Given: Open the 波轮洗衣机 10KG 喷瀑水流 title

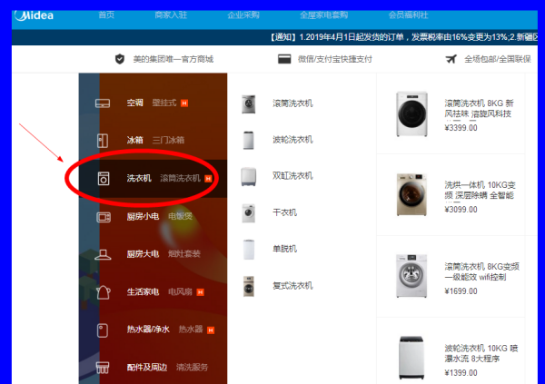Looking at the screenshot, I should click(481, 353).
